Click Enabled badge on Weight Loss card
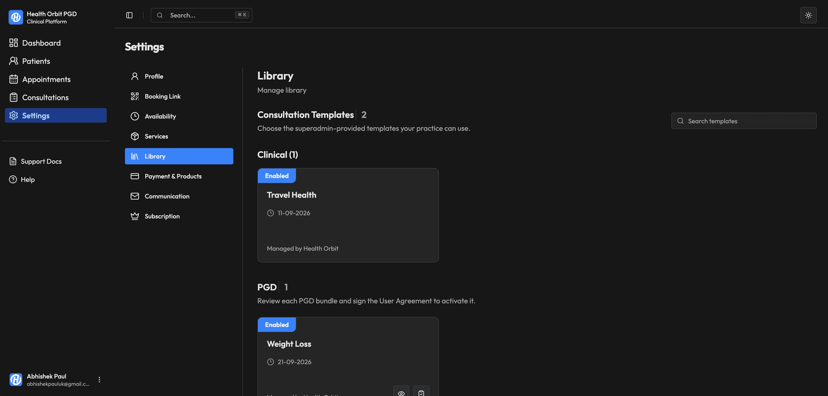 tap(277, 325)
